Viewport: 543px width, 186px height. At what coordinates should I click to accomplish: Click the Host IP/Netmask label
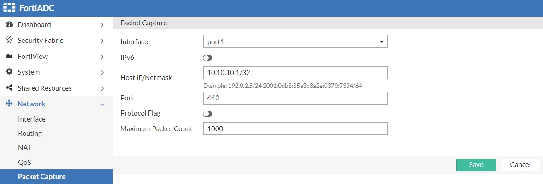coord(146,78)
